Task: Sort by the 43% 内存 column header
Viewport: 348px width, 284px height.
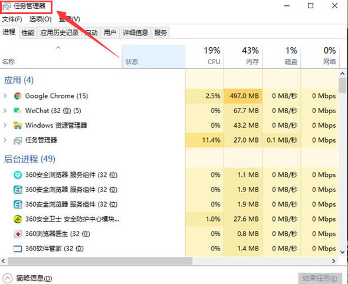Action: [x=243, y=57]
